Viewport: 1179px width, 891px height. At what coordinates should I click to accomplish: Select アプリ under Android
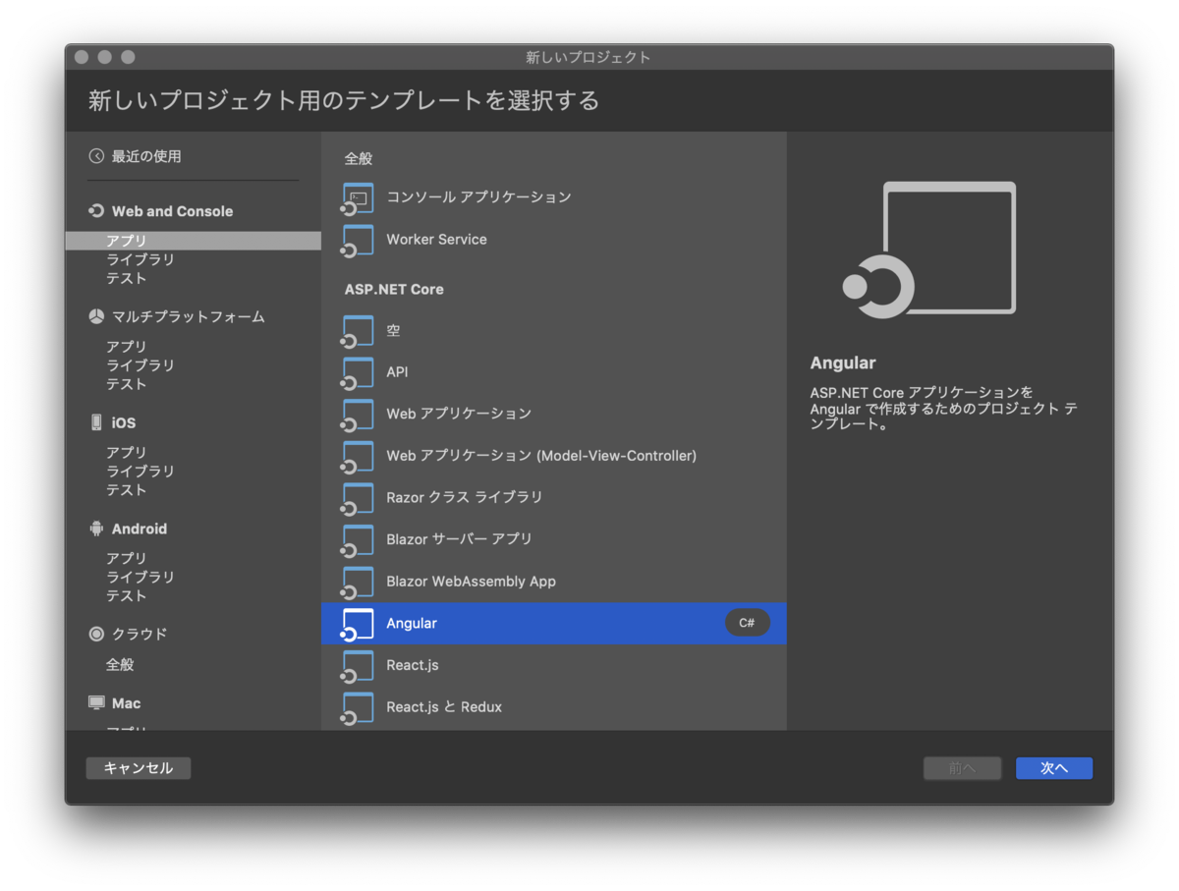click(126, 558)
